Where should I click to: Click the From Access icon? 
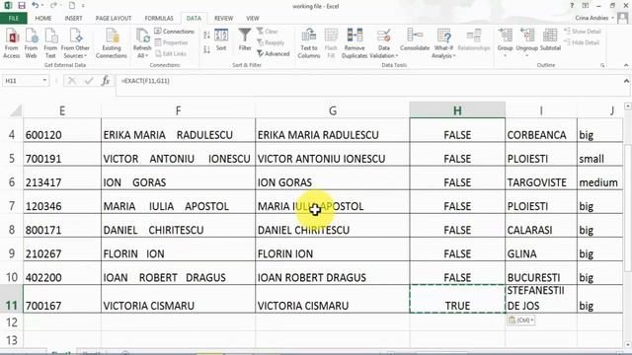pyautogui.click(x=12, y=43)
